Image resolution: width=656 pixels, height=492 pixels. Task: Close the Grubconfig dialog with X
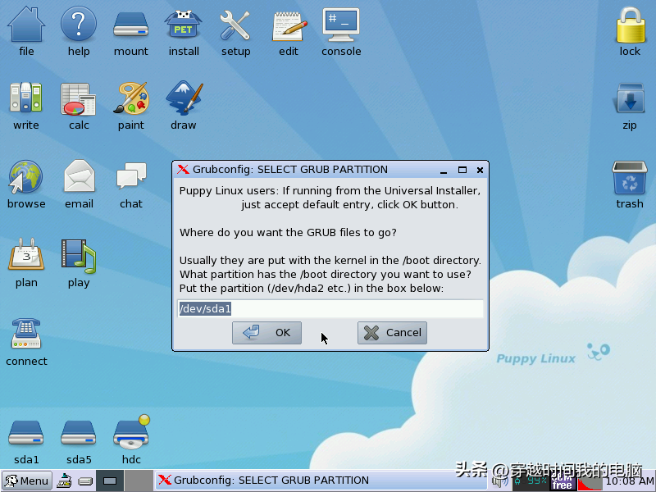(480, 170)
